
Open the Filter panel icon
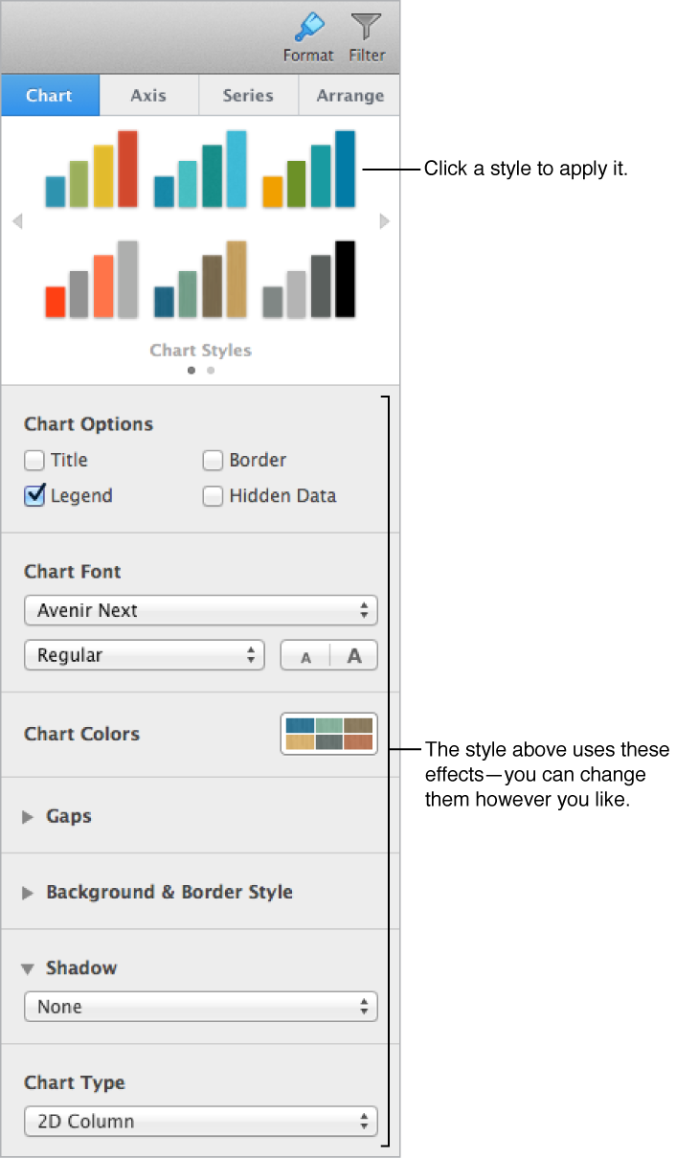pos(367,29)
